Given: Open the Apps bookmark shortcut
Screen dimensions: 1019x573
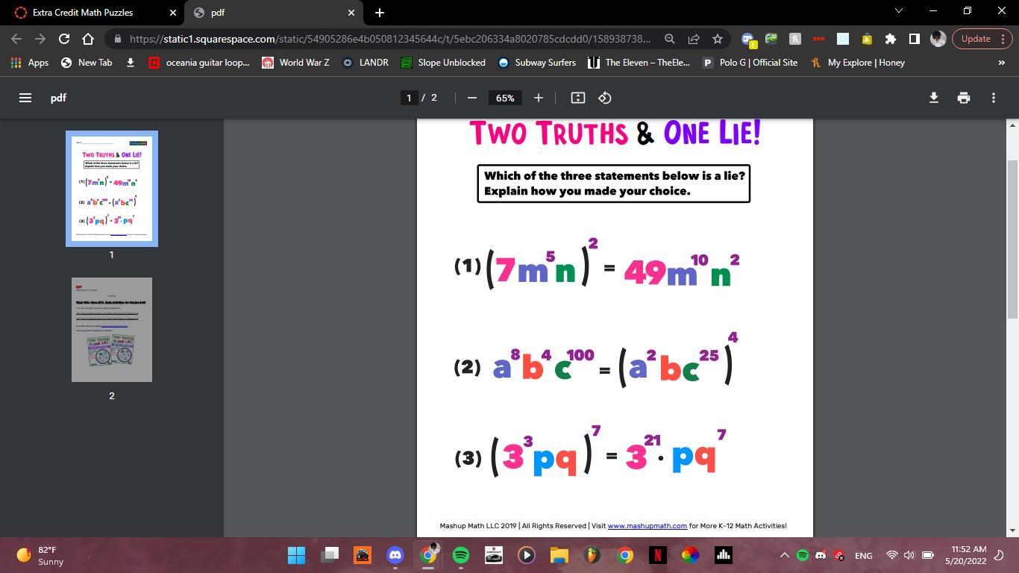Looking at the screenshot, I should (x=30, y=63).
